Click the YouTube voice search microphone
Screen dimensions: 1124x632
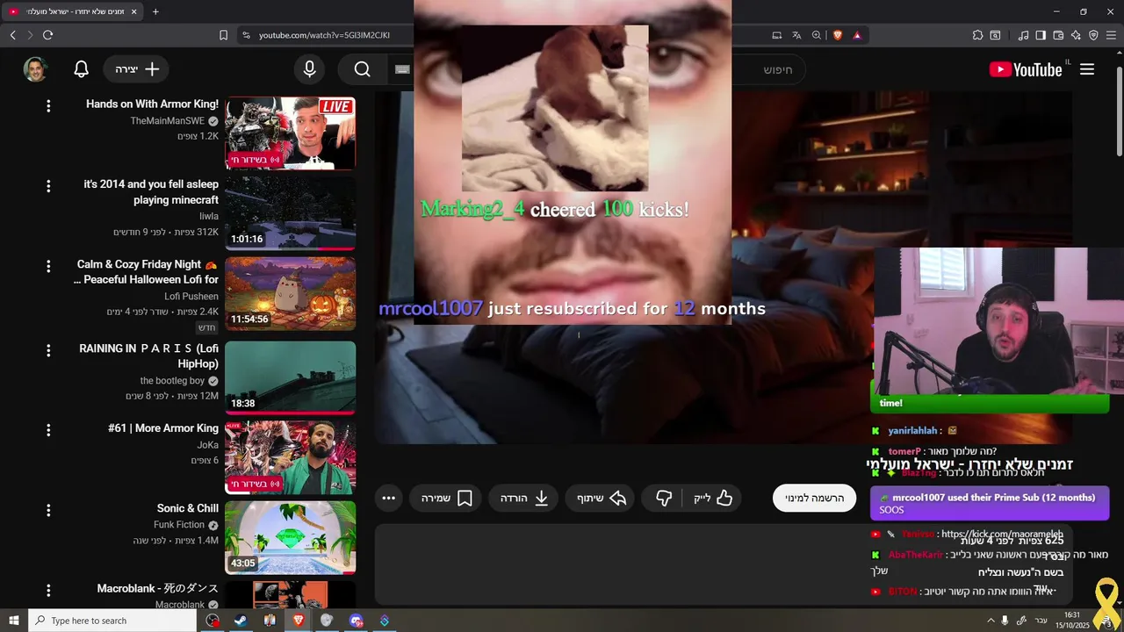point(309,69)
